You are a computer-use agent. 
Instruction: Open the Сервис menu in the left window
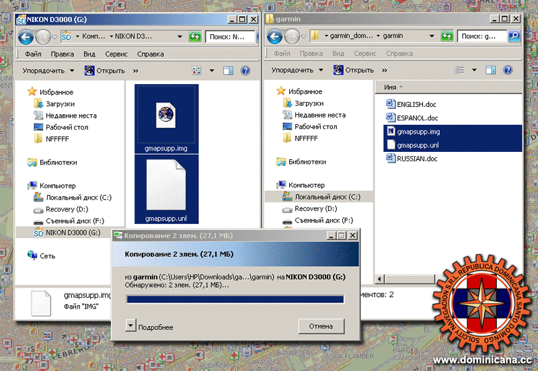[116, 54]
